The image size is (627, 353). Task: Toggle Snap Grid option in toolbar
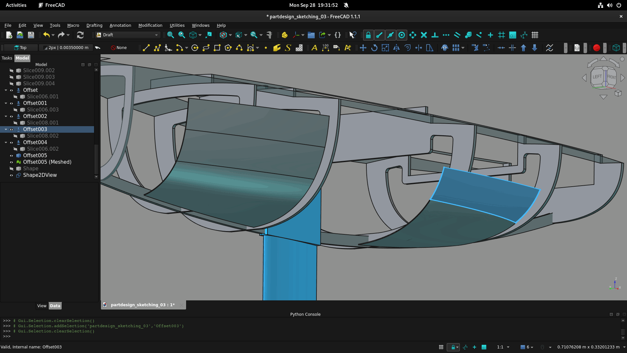[x=501, y=35]
